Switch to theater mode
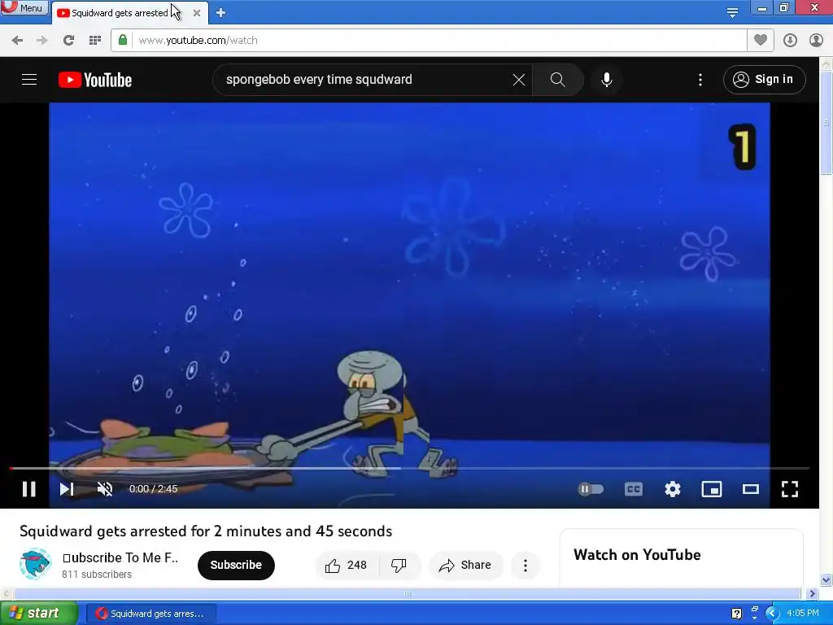 pyautogui.click(x=751, y=489)
